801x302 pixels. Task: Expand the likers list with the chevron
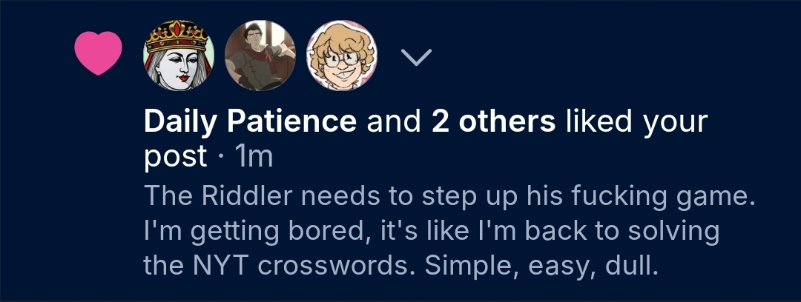coord(417,58)
